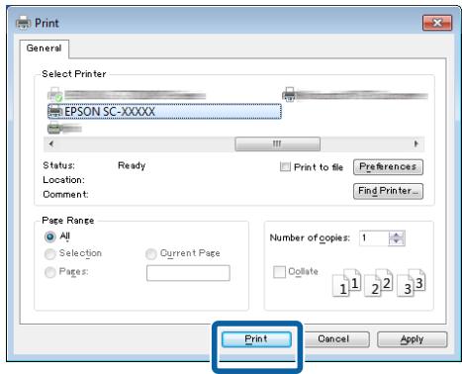Click the Apply button
Screen dimensions: 462x374
click(413, 339)
